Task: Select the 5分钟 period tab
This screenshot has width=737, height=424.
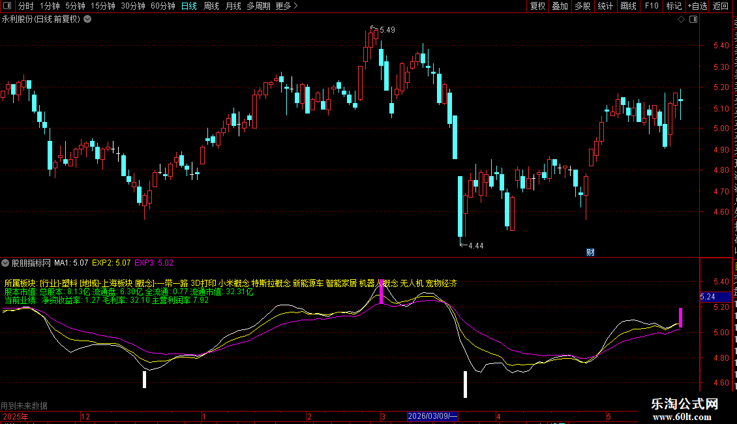Action: [x=75, y=6]
